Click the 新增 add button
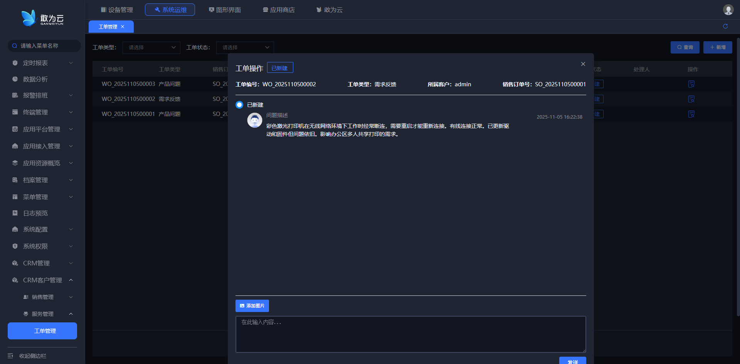 718,47
